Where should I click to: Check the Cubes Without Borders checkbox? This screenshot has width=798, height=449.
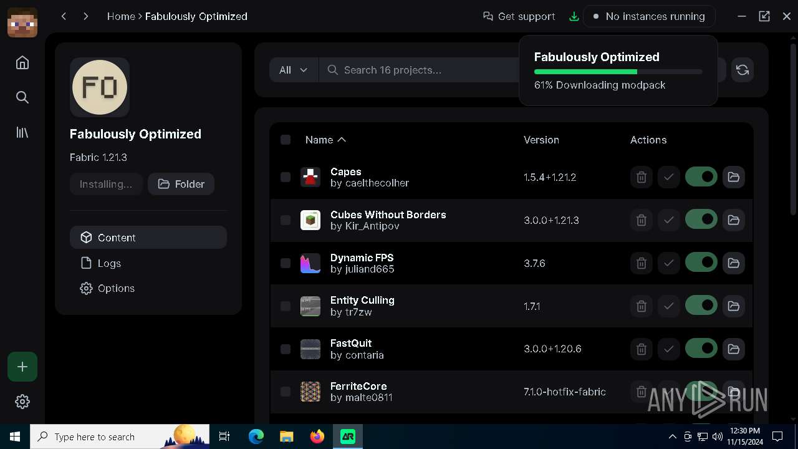pos(286,220)
